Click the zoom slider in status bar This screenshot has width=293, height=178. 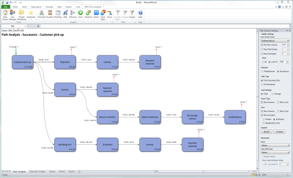(278, 175)
